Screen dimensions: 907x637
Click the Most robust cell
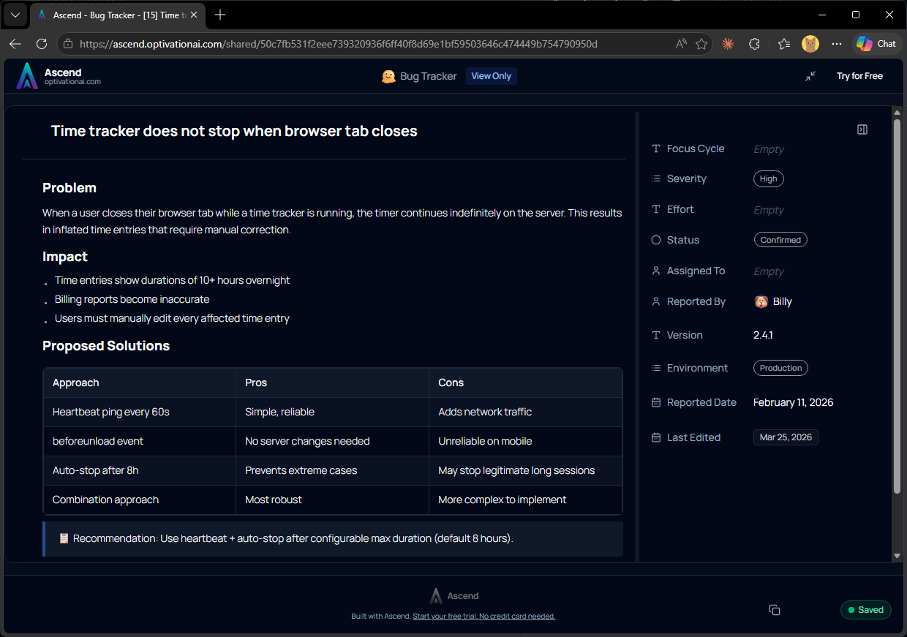click(x=332, y=500)
